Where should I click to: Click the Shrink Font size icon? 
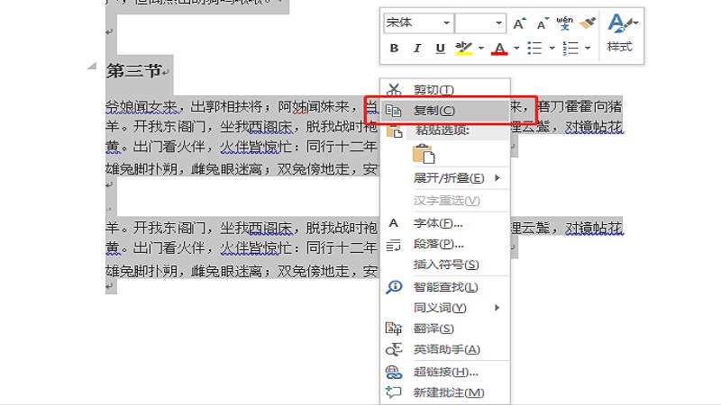(543, 23)
